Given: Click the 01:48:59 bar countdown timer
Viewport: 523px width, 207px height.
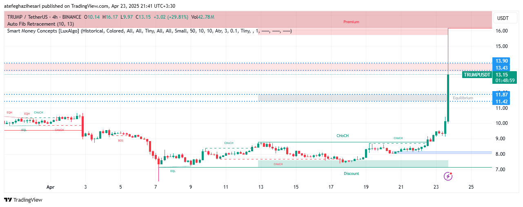Looking at the screenshot, I should coord(505,81).
